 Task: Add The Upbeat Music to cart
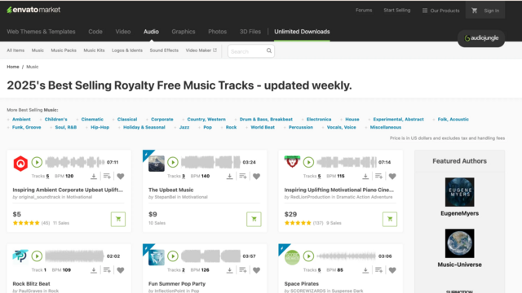tap(254, 219)
